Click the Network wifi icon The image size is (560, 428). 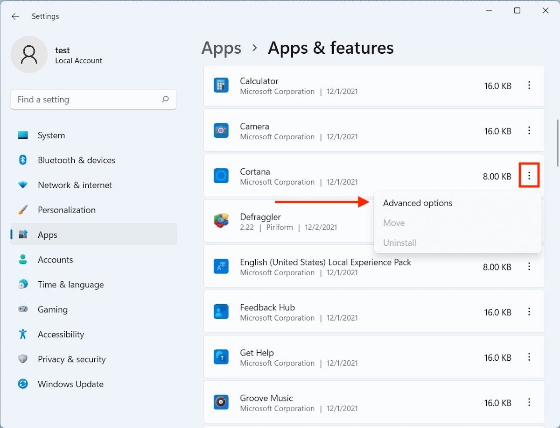23,185
